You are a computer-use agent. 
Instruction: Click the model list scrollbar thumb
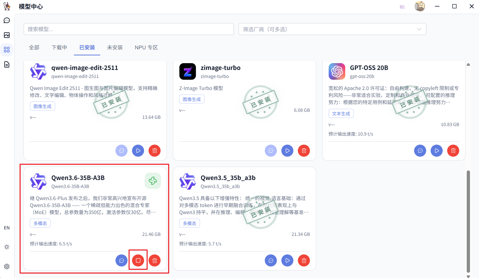point(468,222)
